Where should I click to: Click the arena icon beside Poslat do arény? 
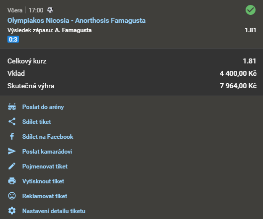(x=12, y=107)
